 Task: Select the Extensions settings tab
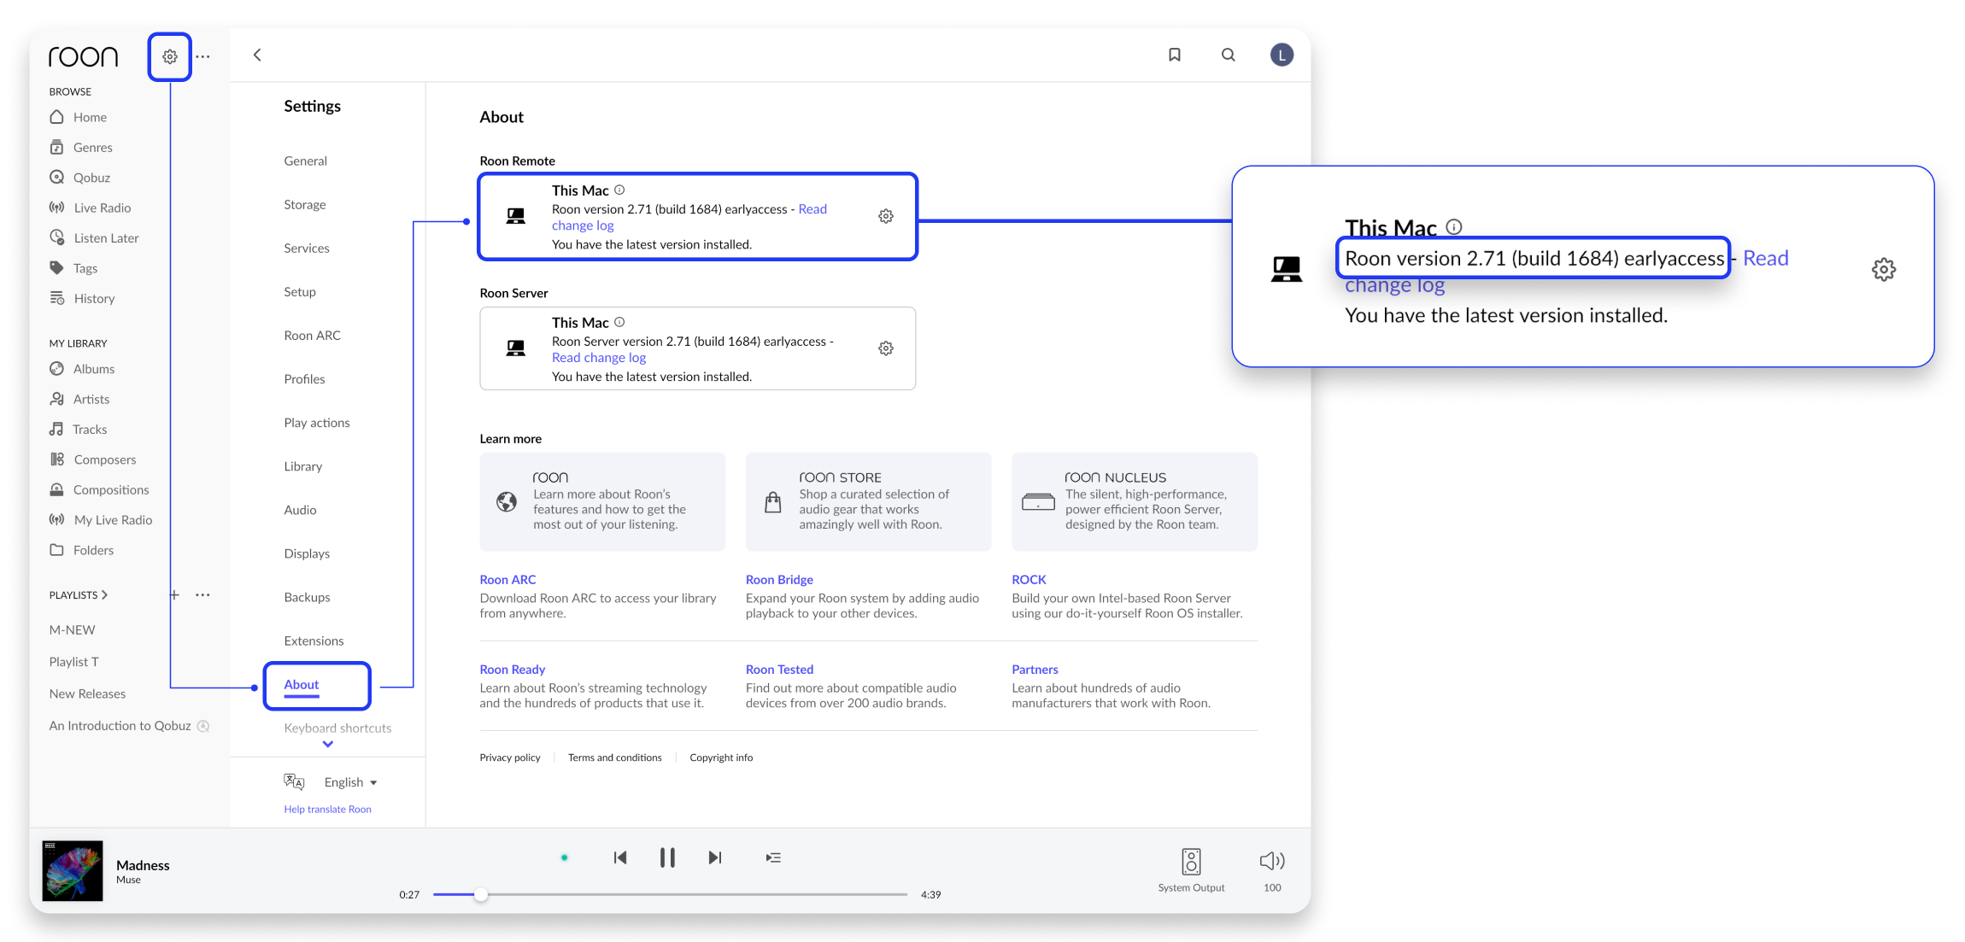click(314, 641)
